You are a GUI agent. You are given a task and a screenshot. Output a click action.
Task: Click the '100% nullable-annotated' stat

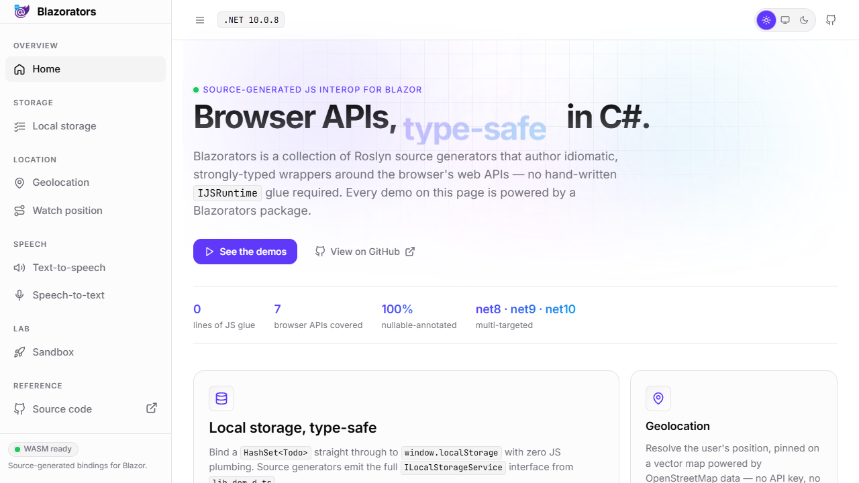[419, 317]
